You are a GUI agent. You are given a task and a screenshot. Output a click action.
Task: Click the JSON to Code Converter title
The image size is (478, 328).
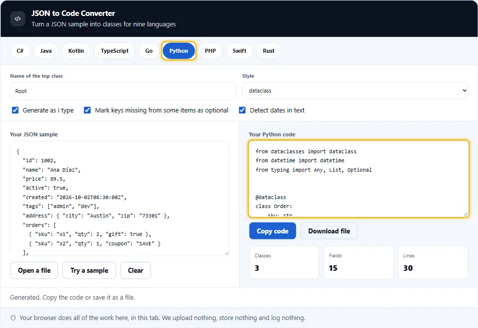[73, 13]
